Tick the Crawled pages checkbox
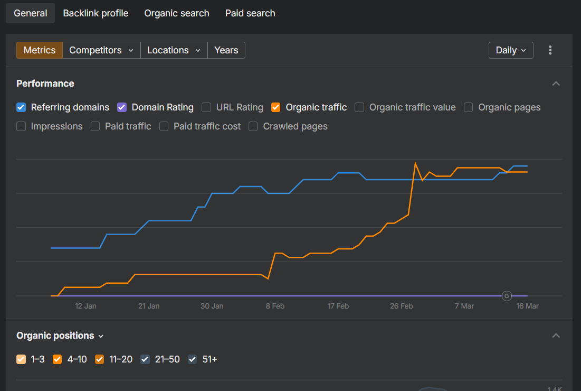This screenshot has height=391, width=581. [253, 126]
